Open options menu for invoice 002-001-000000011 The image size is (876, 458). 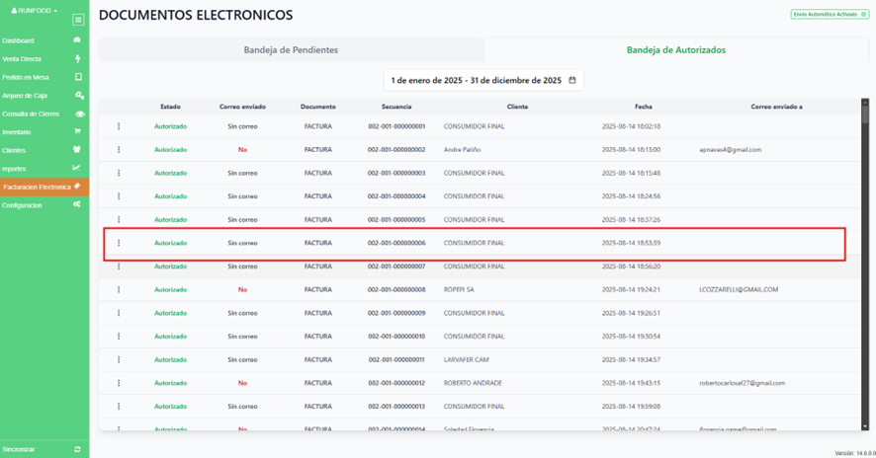coord(119,360)
